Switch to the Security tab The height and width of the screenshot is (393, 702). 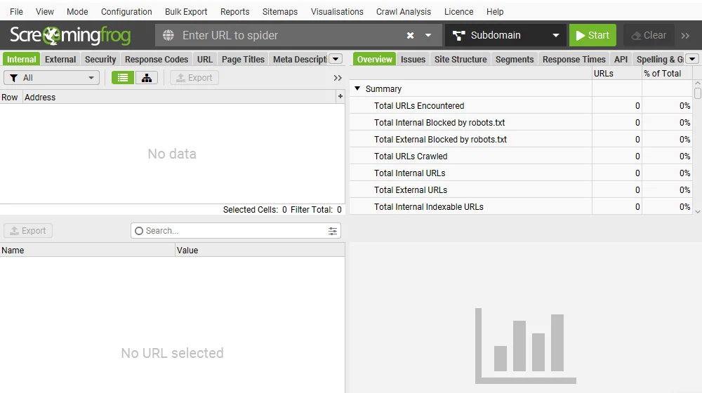point(100,59)
